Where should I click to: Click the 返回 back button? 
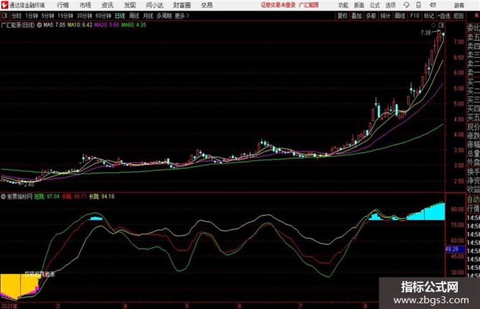(x=459, y=16)
